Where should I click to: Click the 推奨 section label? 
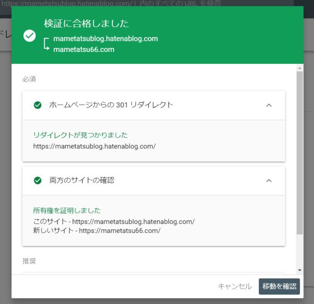[29, 261]
